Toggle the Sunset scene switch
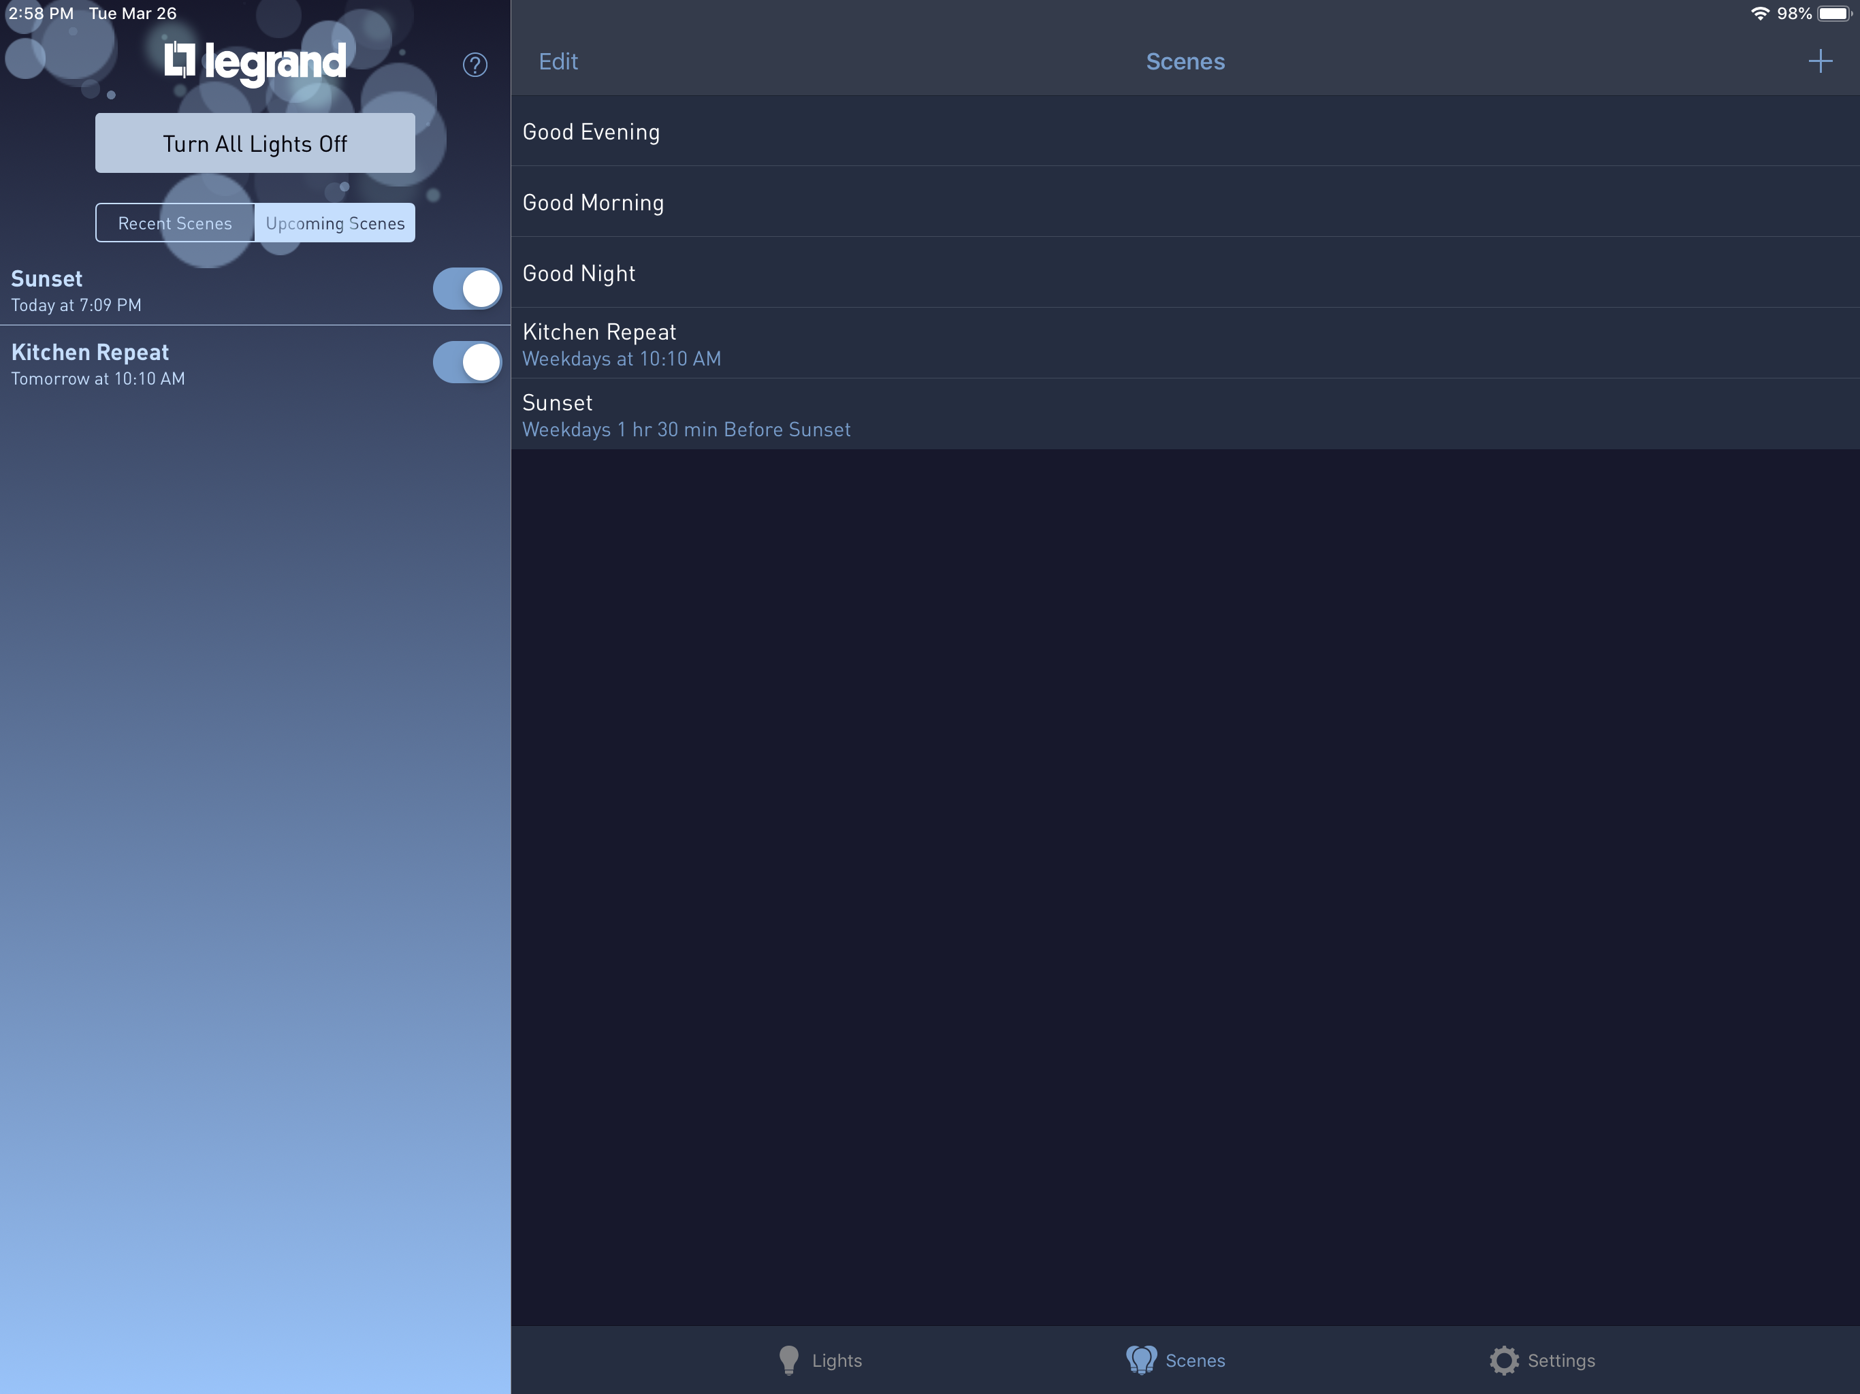1860x1394 pixels. [x=468, y=289]
